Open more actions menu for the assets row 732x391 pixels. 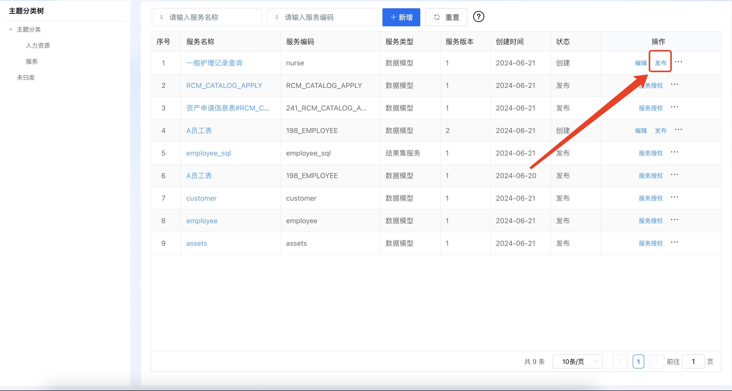pyautogui.click(x=674, y=242)
